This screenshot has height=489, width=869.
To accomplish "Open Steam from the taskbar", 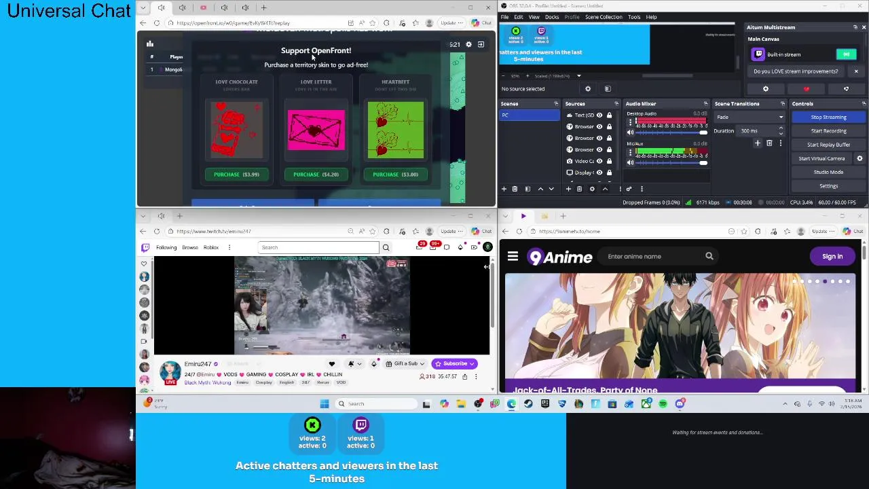I will (x=528, y=403).
